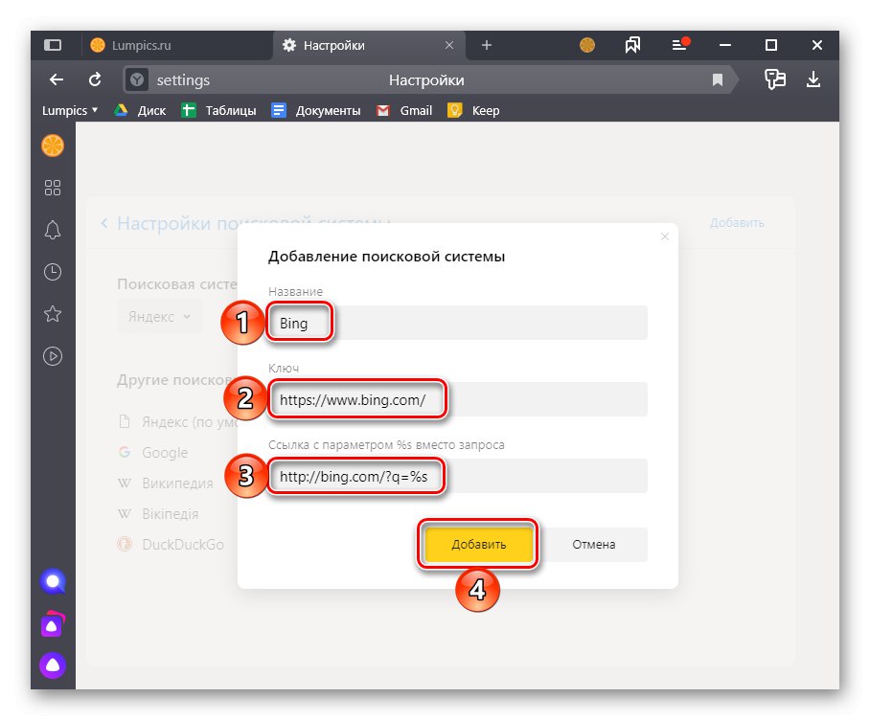870x720 pixels.
Task: Open a new tab with plus button
Action: [487, 45]
